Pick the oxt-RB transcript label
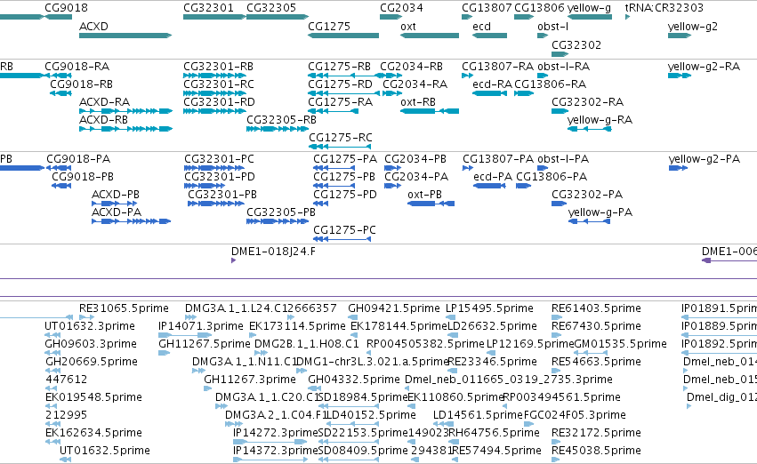This screenshot has width=757, height=464. point(418,102)
